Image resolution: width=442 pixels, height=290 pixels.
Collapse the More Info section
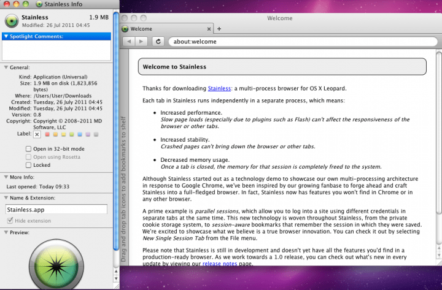(x=6, y=177)
